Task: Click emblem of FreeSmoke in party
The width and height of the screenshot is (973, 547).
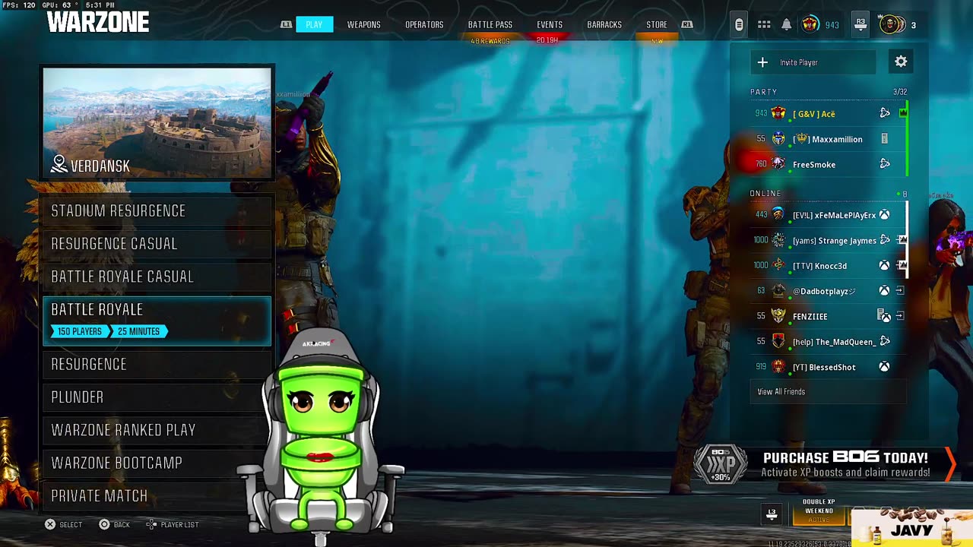Action: [x=778, y=164]
